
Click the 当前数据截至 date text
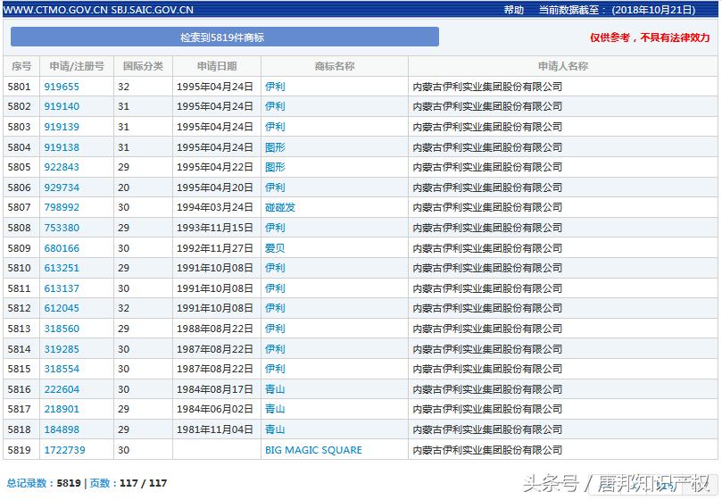pyautogui.click(x=617, y=10)
